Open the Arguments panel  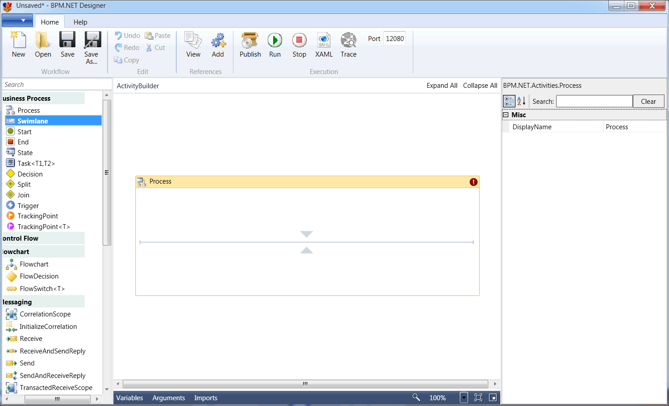tap(169, 398)
